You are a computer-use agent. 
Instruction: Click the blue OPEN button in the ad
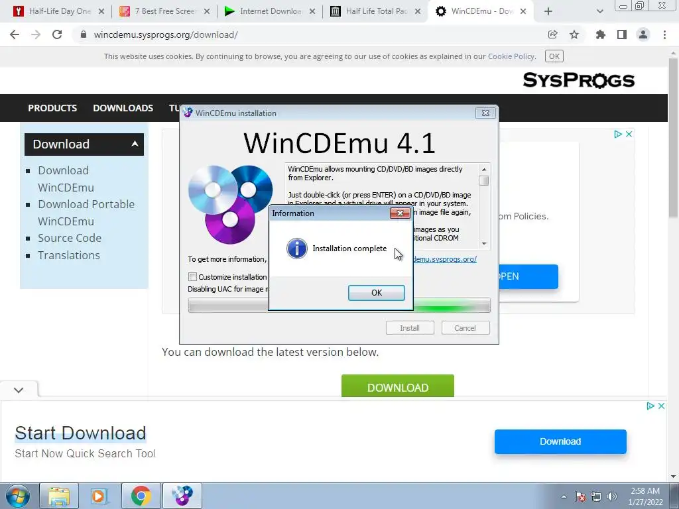[x=528, y=276]
